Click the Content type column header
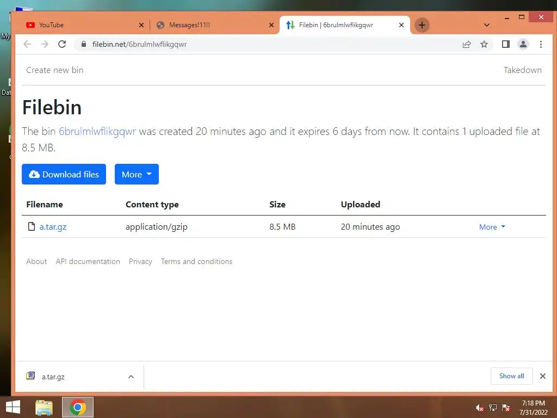 click(x=152, y=205)
